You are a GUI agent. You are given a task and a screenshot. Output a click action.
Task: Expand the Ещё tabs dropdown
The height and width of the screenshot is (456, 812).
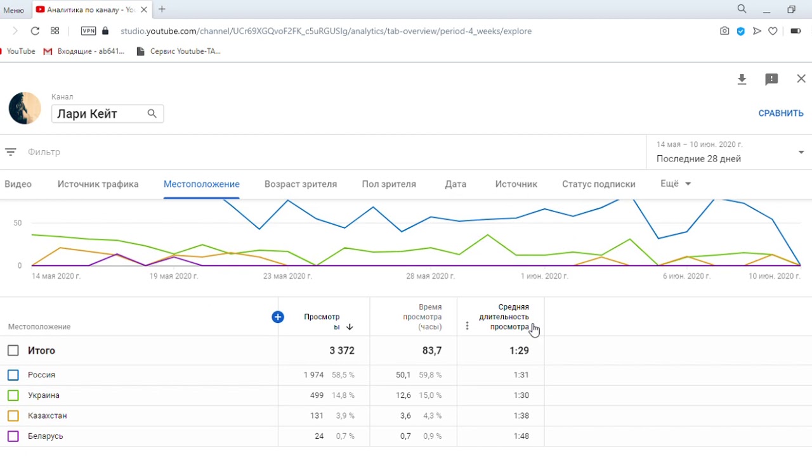coord(676,184)
